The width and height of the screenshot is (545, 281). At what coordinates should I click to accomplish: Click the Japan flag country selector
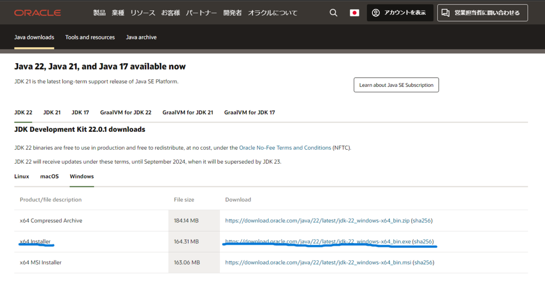pos(354,13)
